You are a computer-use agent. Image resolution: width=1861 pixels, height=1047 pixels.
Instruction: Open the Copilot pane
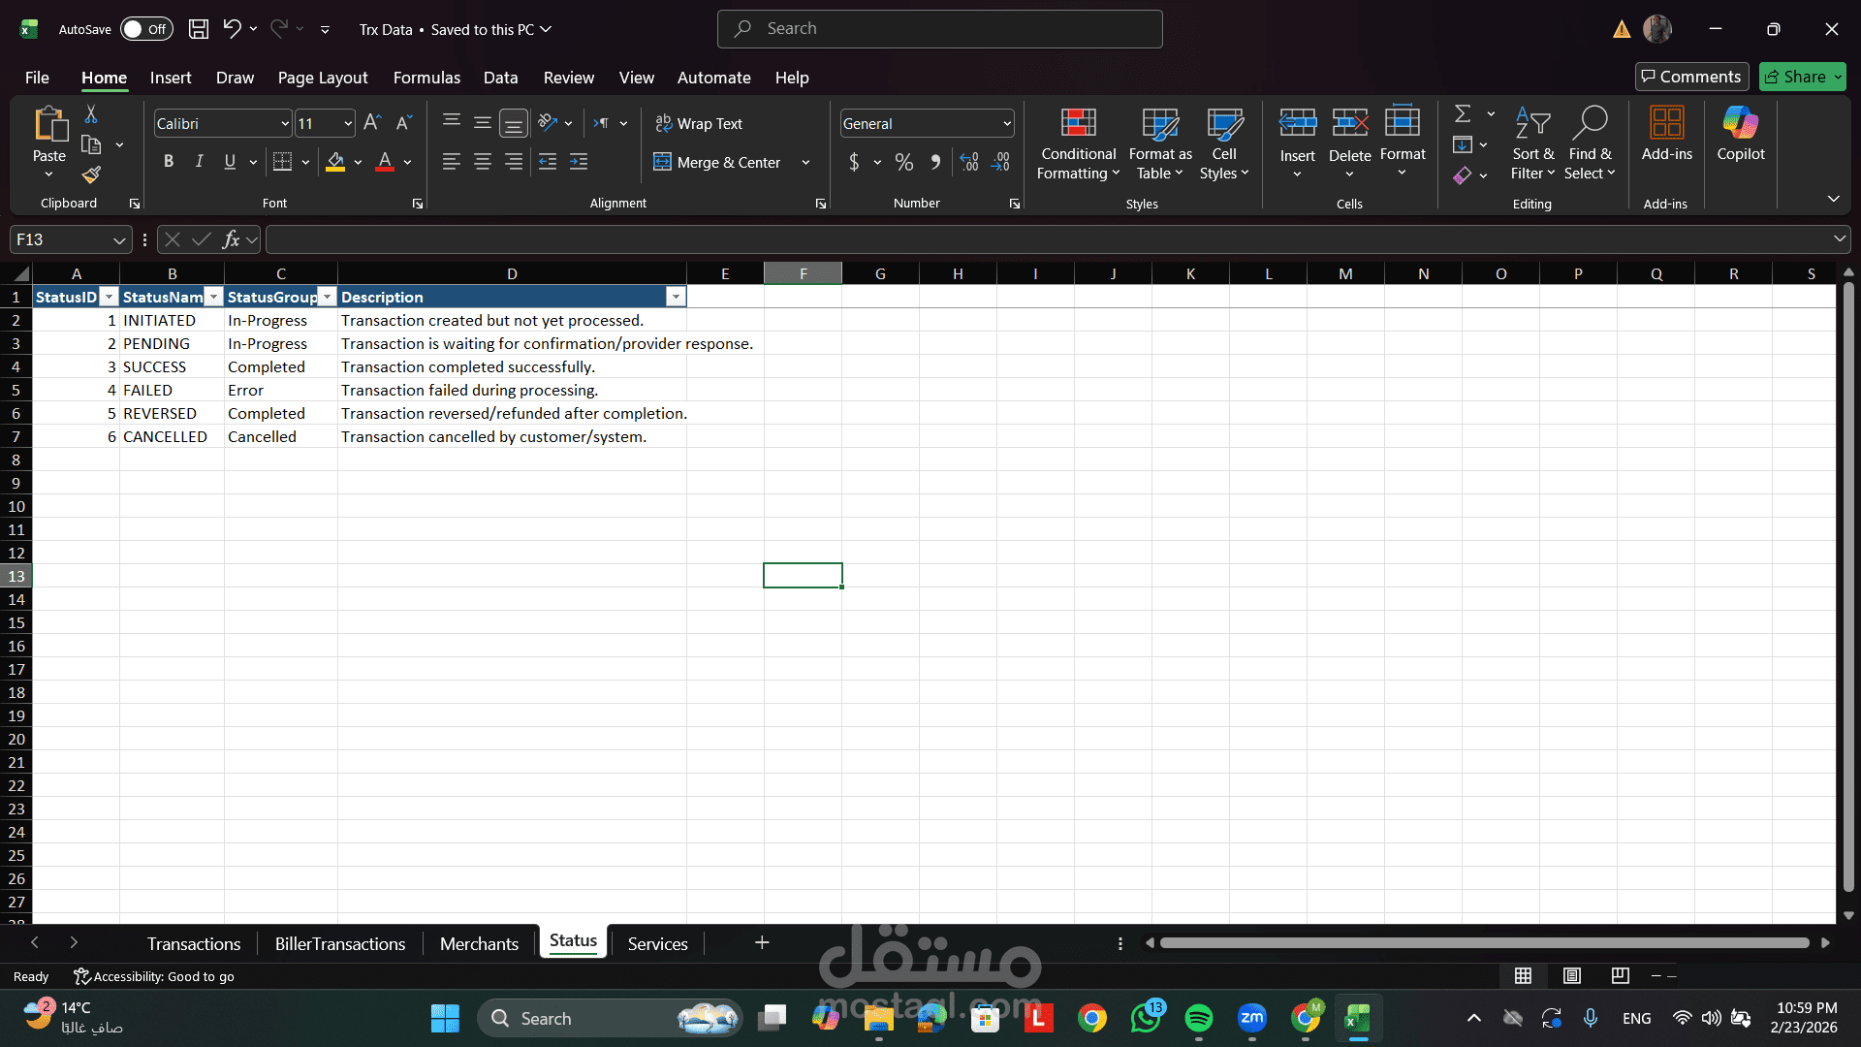click(1740, 134)
